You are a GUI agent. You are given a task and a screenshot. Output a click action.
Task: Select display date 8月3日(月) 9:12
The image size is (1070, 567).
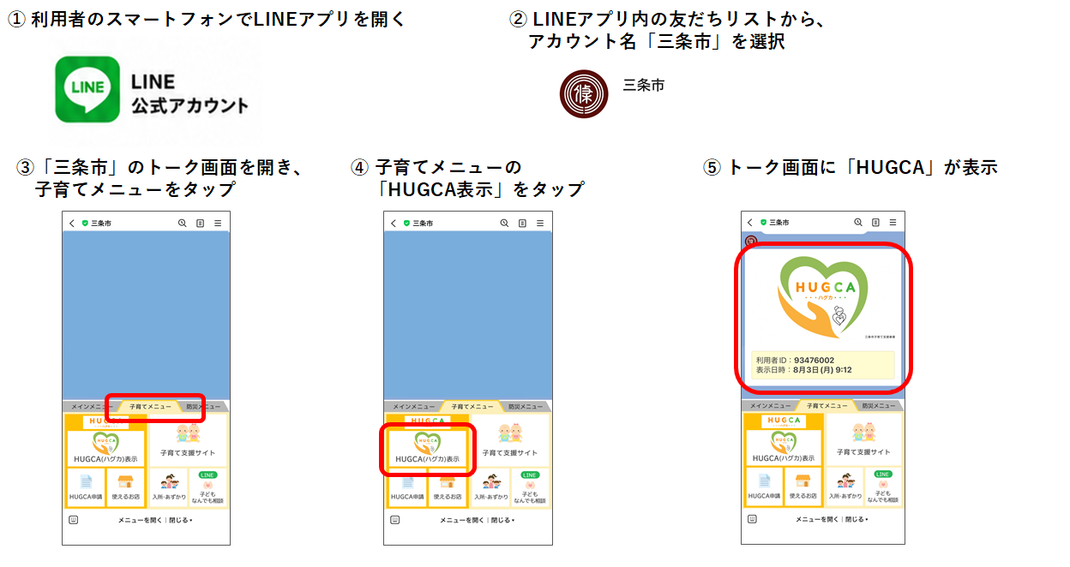[x=822, y=370]
